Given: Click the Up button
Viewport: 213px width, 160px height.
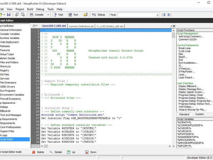Looking at the screenshot, I should (71, 152).
